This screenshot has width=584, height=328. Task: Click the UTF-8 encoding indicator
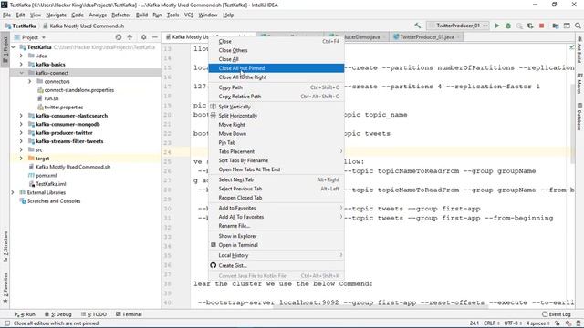[512, 323]
